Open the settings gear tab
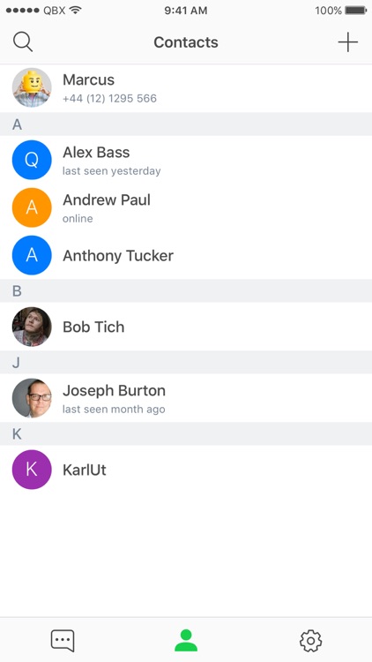Image resolution: width=372 pixels, height=662 pixels. coord(311,641)
